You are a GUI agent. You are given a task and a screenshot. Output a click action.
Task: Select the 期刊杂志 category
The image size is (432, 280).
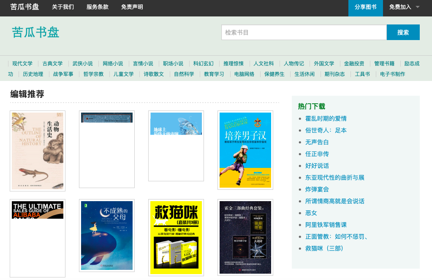click(x=334, y=74)
